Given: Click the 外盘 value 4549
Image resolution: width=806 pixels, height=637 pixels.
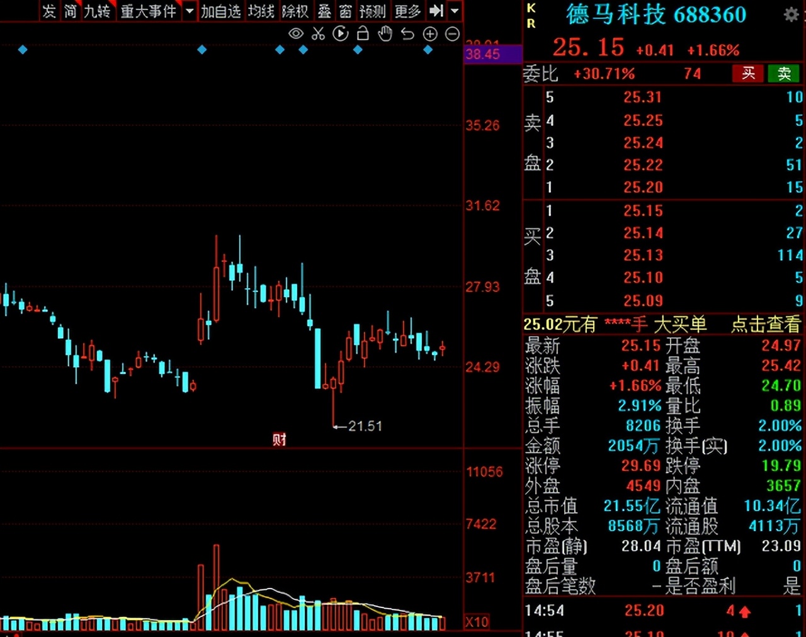Looking at the screenshot, I should tap(643, 486).
